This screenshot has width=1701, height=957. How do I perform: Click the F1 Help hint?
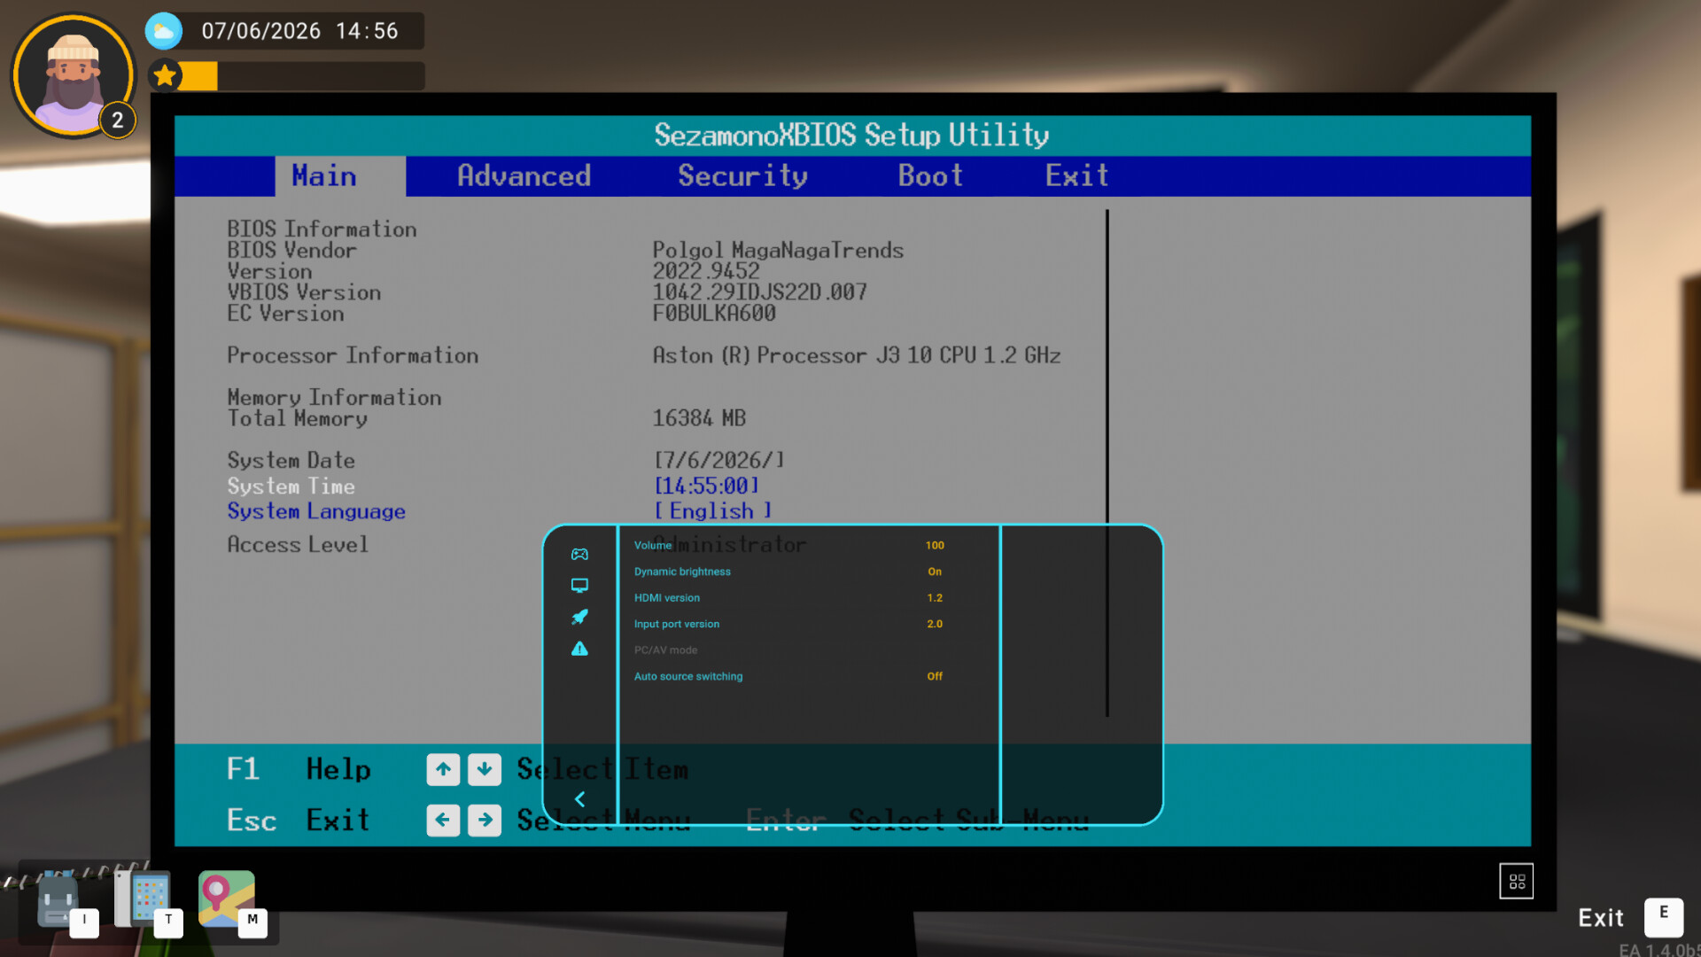click(x=299, y=769)
